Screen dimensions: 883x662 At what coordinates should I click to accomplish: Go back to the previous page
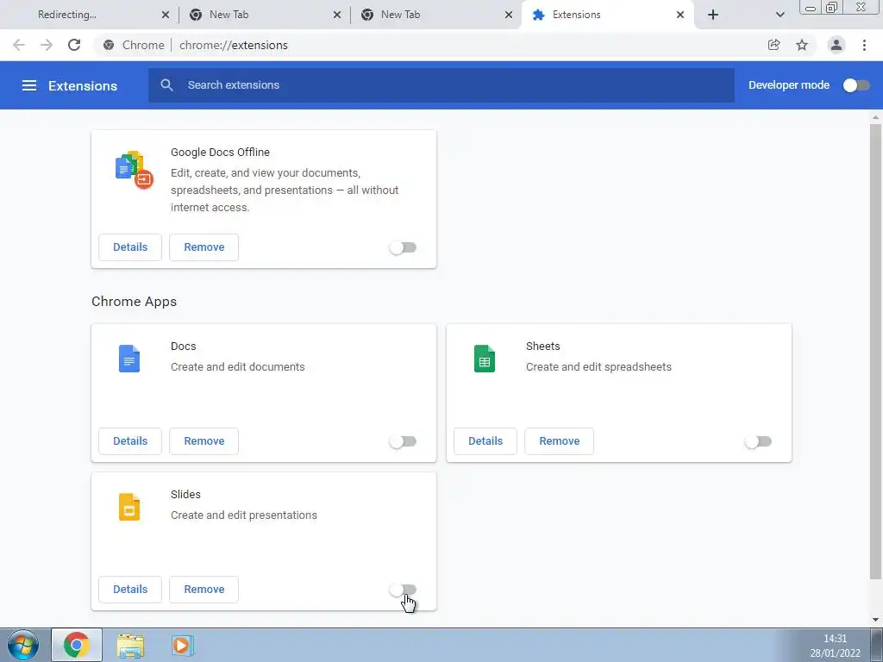coord(19,45)
